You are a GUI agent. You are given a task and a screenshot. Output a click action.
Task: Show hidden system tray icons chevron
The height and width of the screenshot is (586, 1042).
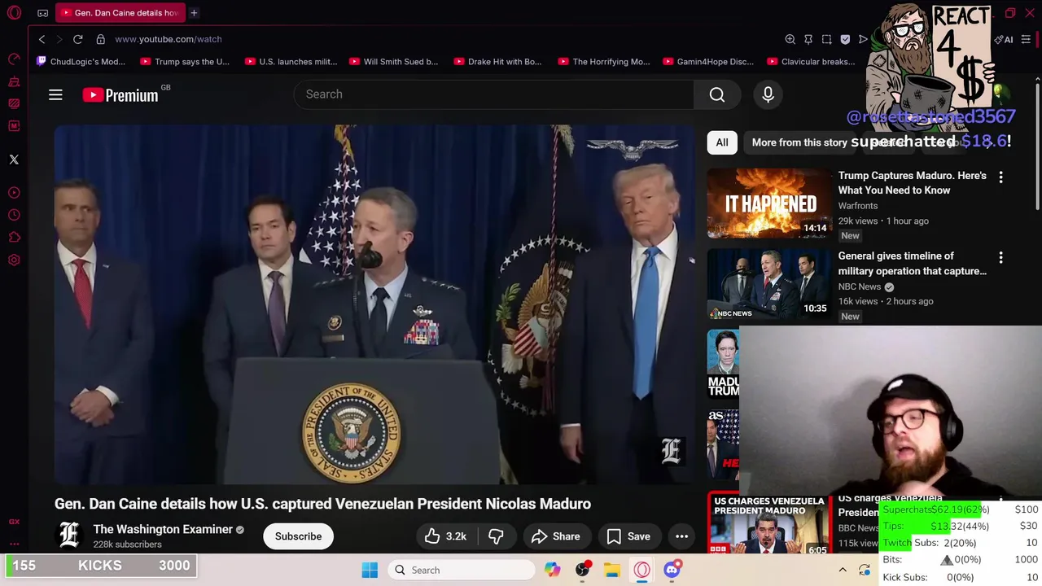843,570
